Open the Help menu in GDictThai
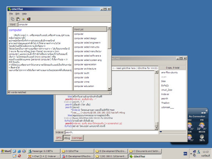Screen dimensions: 212x159 click(x=24, y=14)
